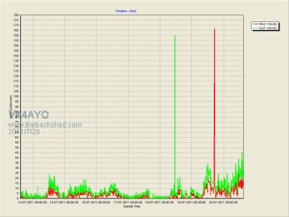The height and width of the screenshot is (217, 289).
Task: Click the peak of the green gust spike
Action: pyautogui.click(x=175, y=35)
